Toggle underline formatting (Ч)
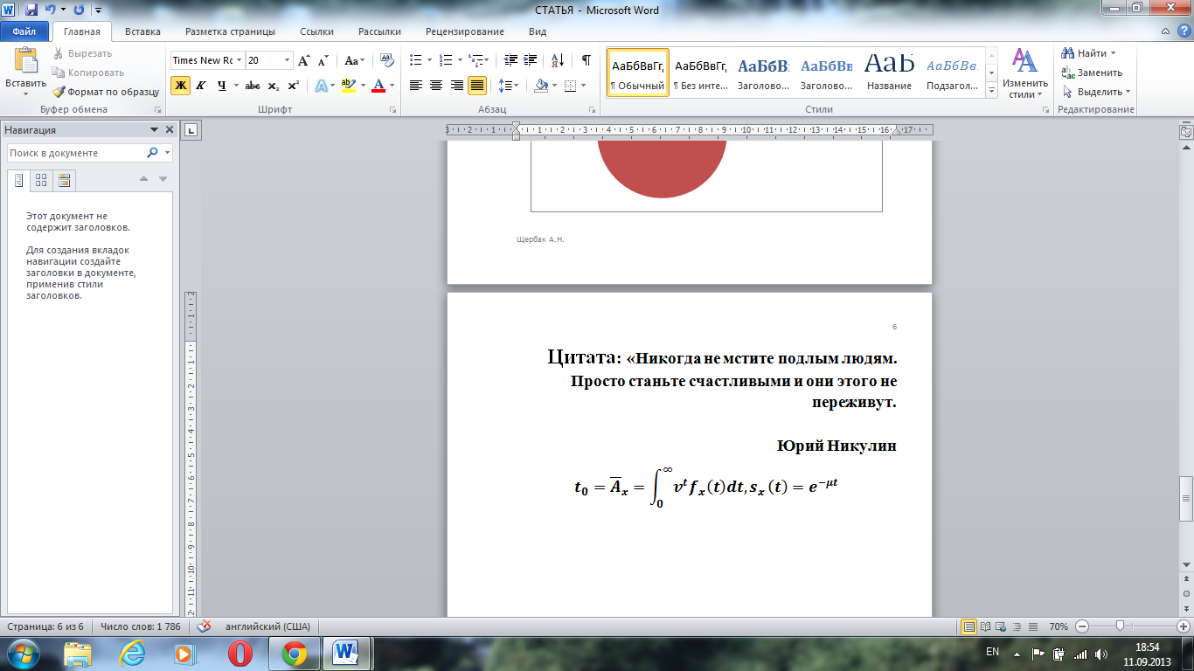Viewport: 1194px width, 671px height. point(221,86)
